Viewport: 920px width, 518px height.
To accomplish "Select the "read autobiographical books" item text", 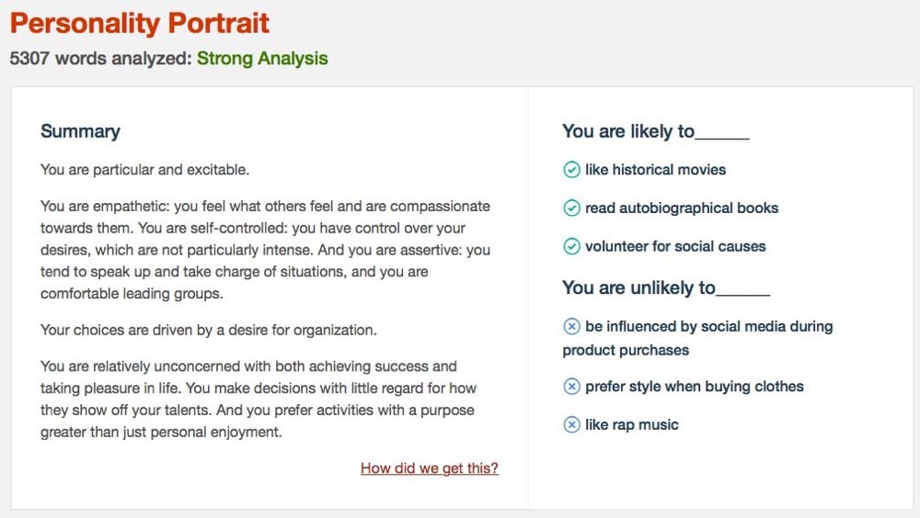I will point(682,208).
